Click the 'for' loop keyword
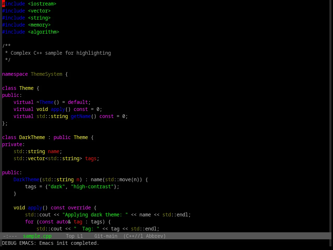 (x=29, y=222)
